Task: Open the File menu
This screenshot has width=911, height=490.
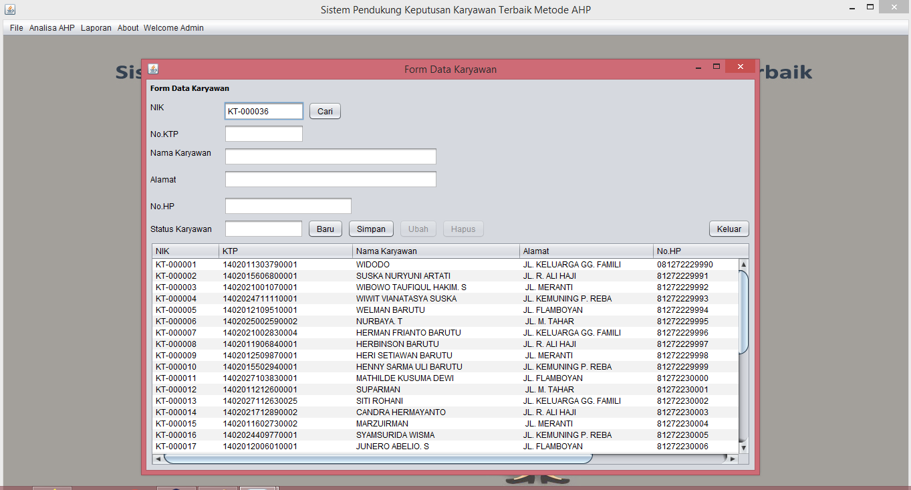Action: click(x=15, y=27)
